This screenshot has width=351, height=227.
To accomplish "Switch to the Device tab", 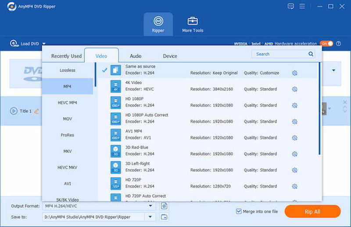I will coord(170,56).
